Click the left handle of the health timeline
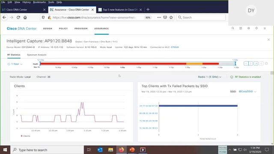The height and width of the screenshot is (154, 274). click(40, 64)
